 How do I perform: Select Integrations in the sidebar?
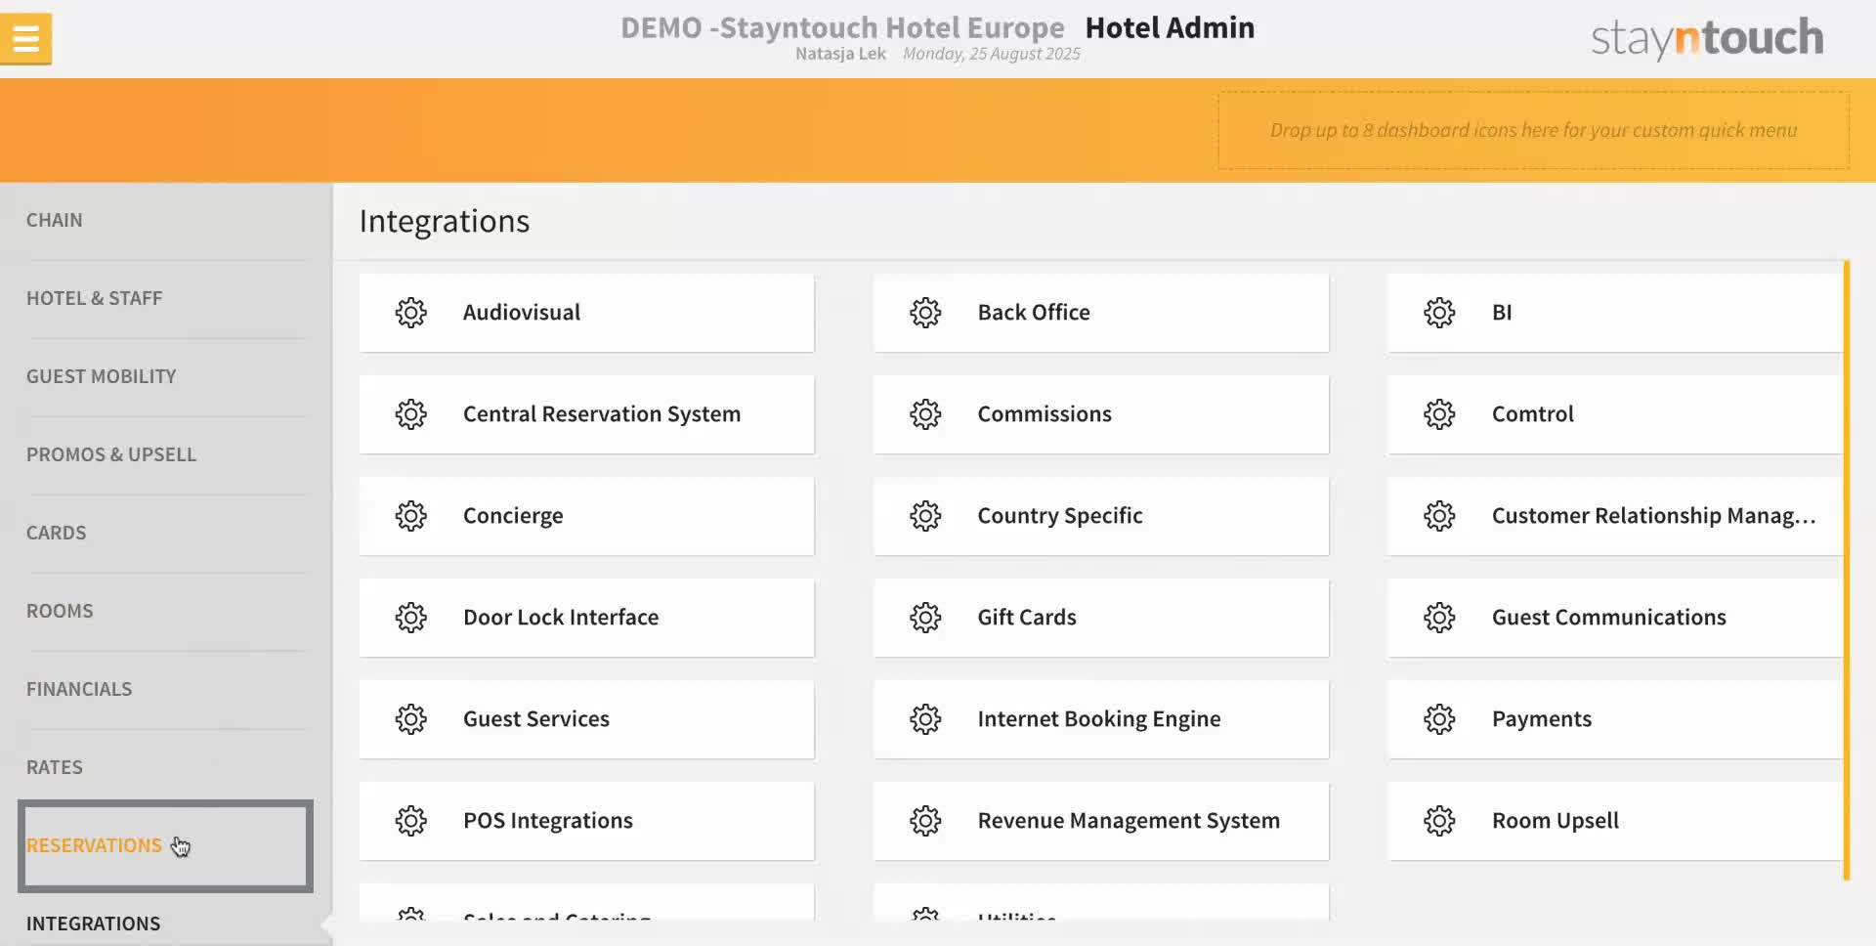tap(93, 924)
